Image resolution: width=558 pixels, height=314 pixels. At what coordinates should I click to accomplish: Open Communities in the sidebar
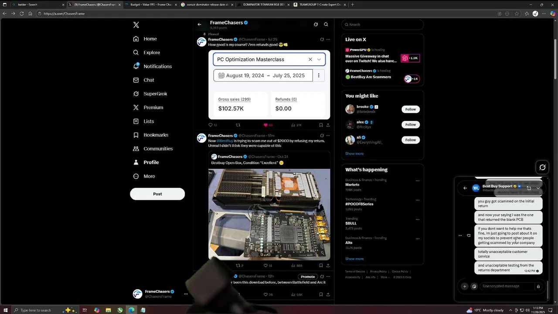point(153,149)
